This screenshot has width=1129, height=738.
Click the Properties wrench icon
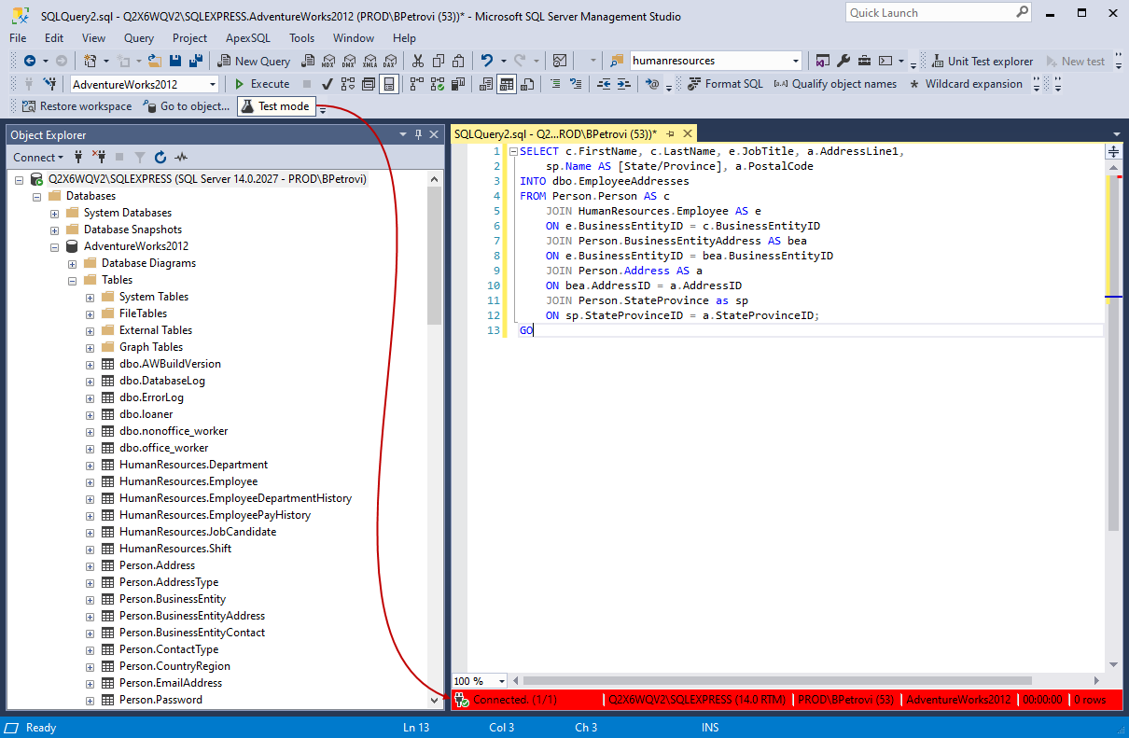click(843, 61)
